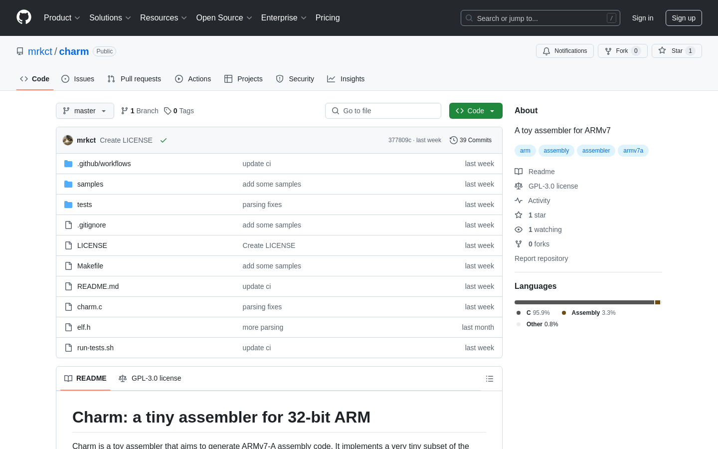Click the history clock icon by 39 Commits

[454, 140]
